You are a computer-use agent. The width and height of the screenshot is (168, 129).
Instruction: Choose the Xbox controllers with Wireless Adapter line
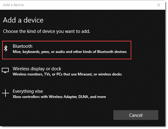[59, 97]
